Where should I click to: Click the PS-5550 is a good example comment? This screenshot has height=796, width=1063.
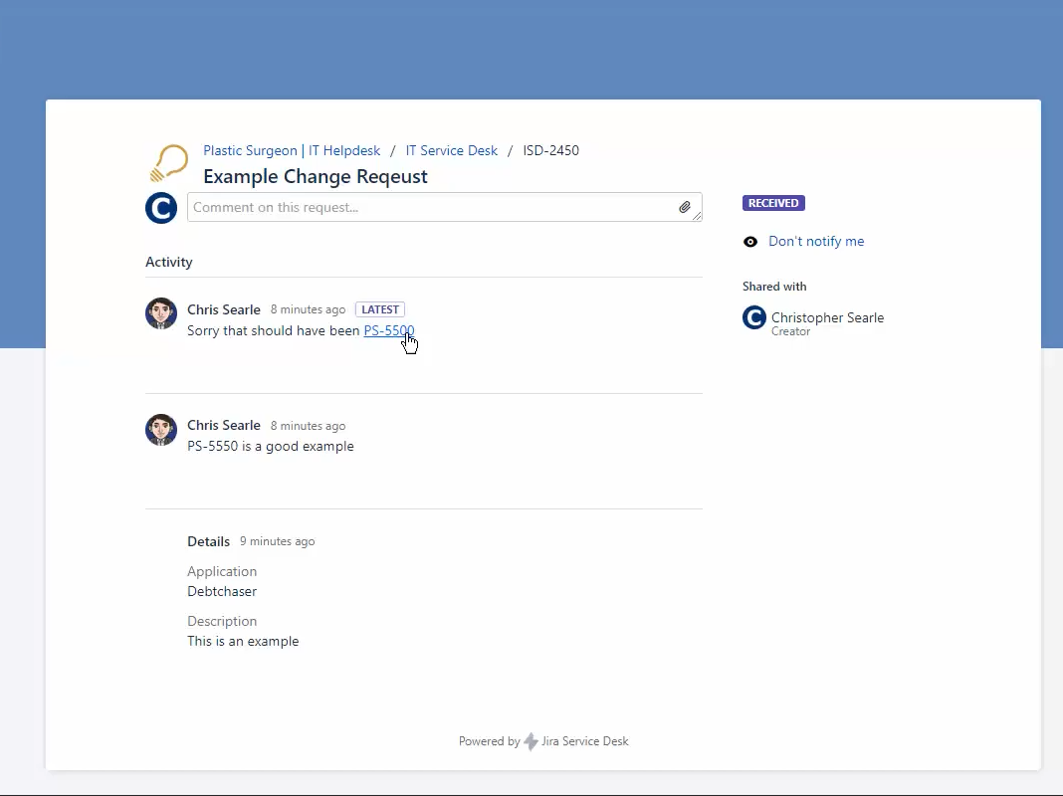271,447
